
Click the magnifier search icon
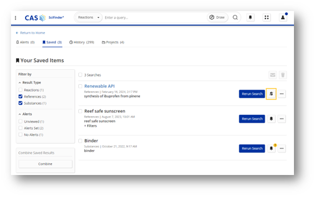click(235, 17)
